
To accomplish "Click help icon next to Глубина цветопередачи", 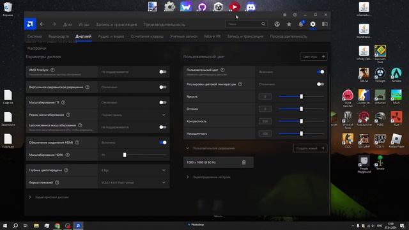I will [x=66, y=170].
